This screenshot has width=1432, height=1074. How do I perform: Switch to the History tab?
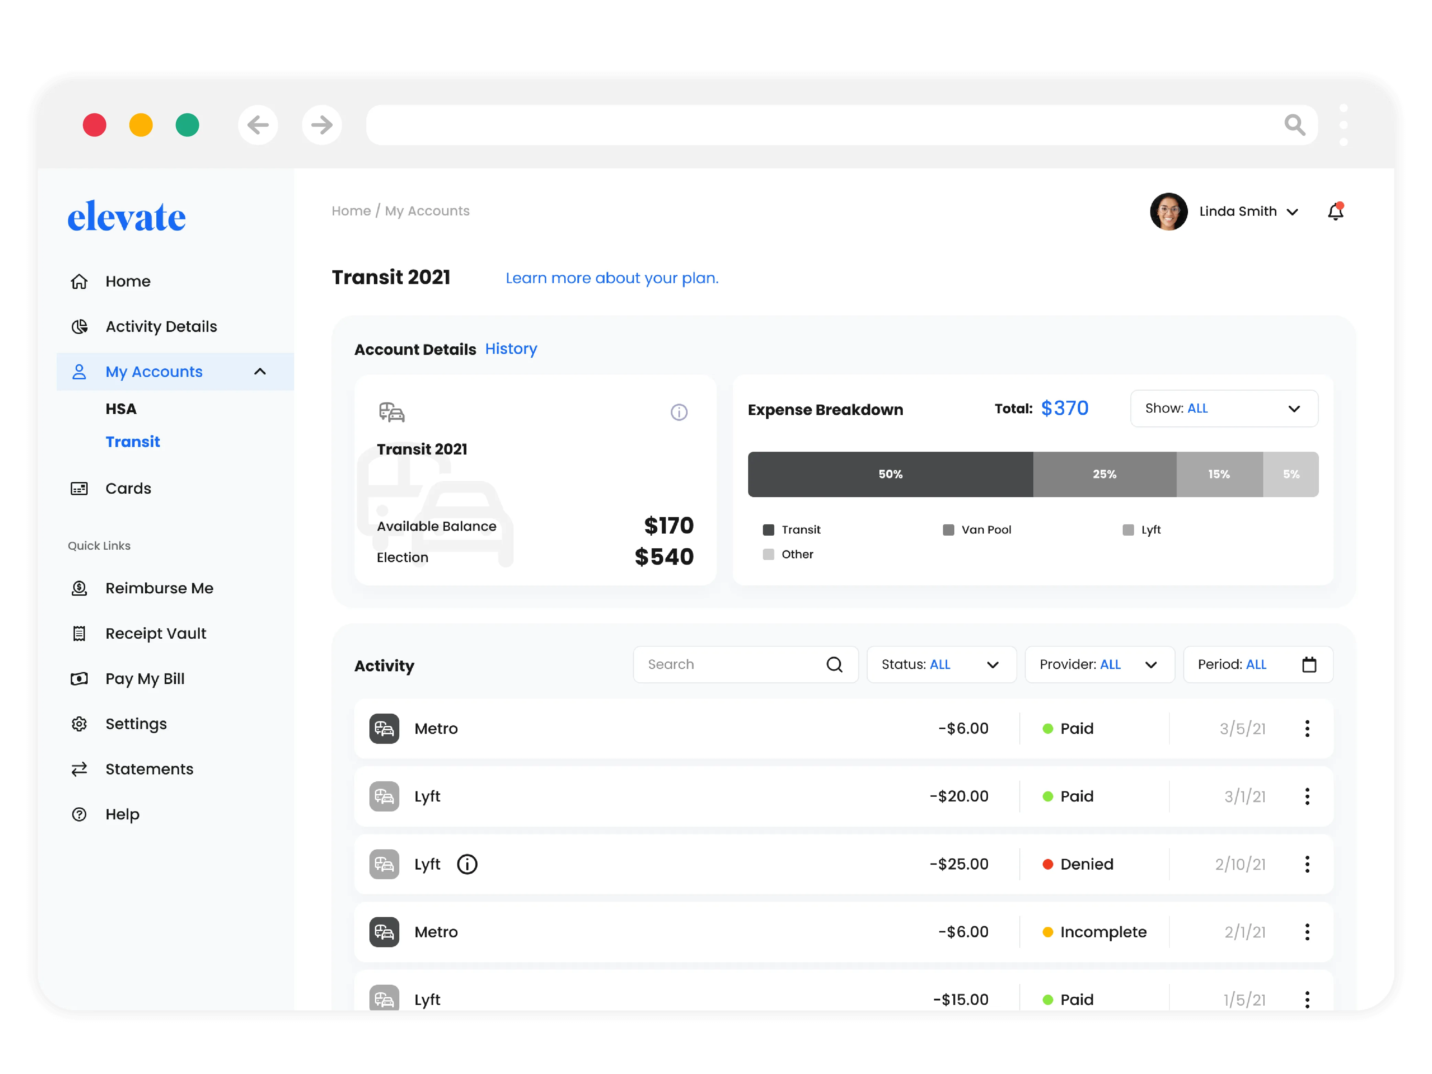[x=511, y=349]
